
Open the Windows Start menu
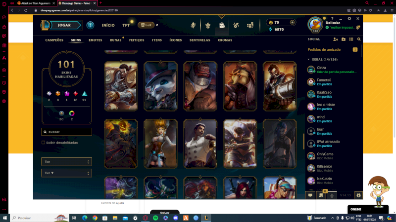coord(5,218)
